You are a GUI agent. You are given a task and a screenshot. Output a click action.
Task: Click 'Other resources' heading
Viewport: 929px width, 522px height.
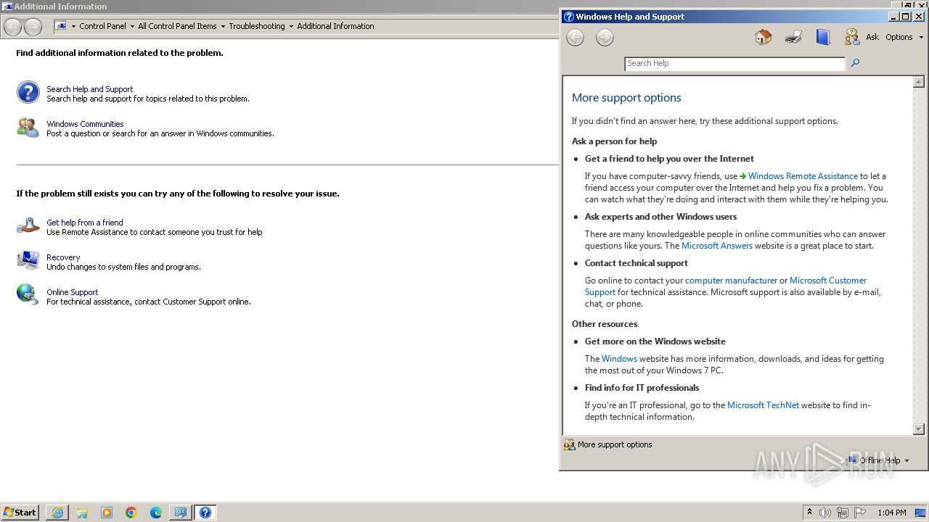605,324
